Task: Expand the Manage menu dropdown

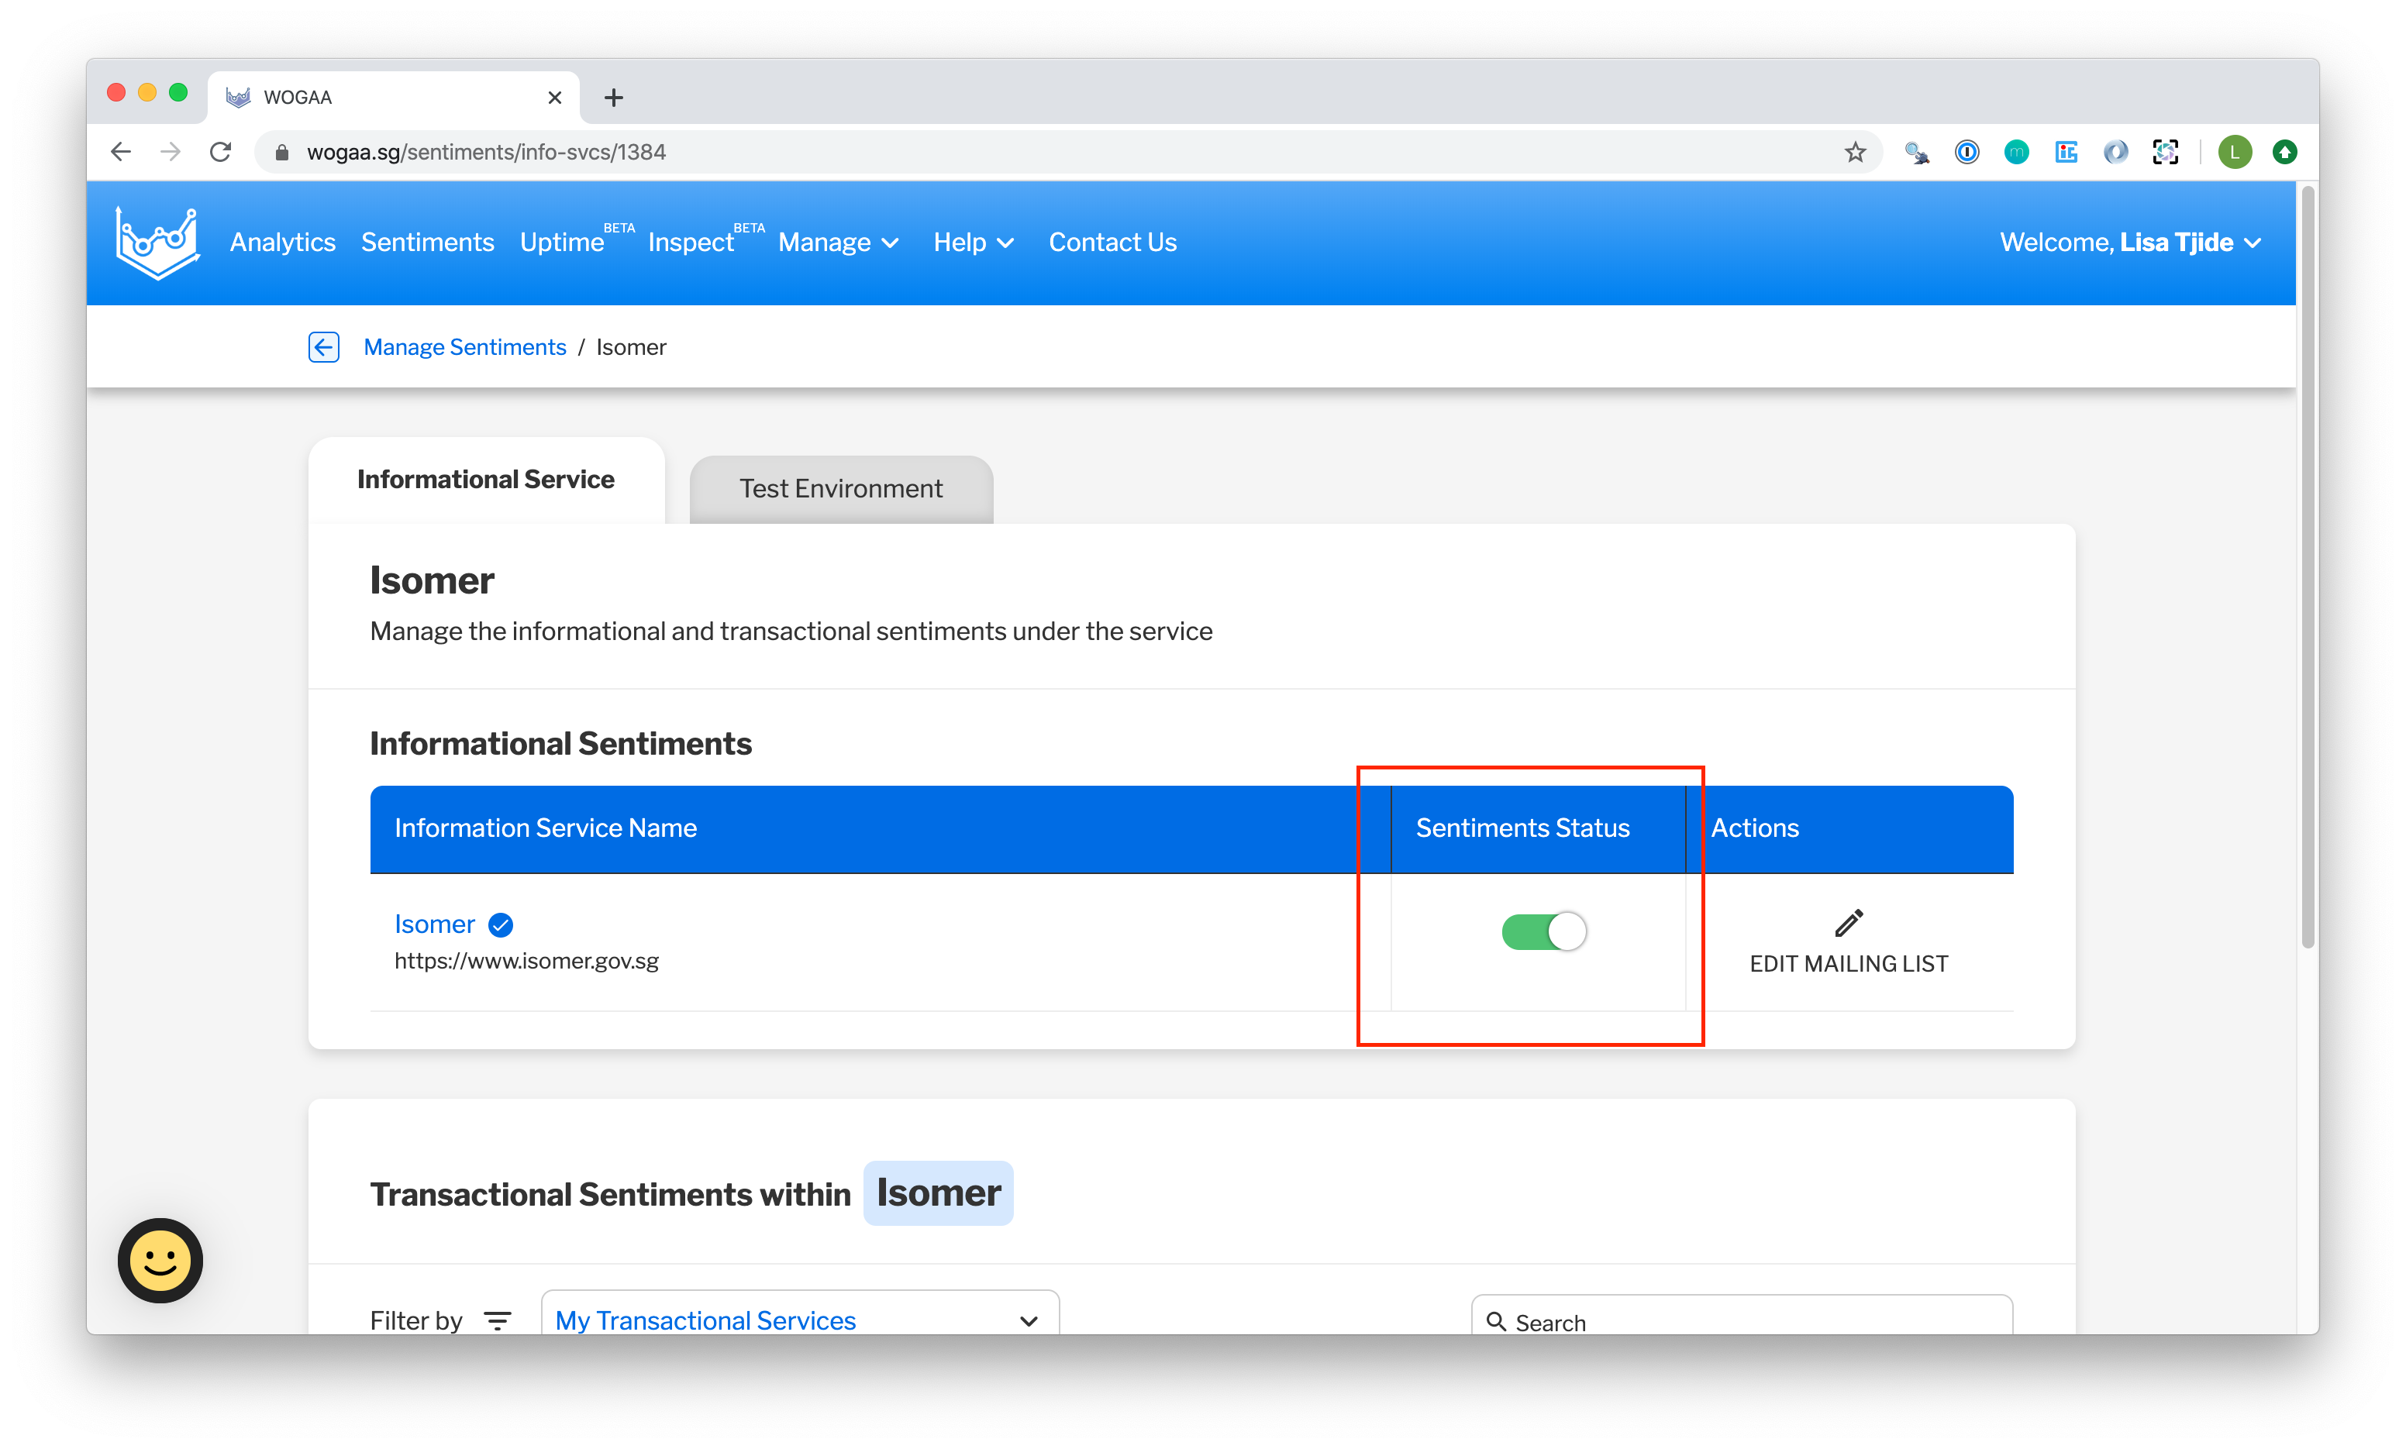Action: pyautogui.click(x=838, y=243)
